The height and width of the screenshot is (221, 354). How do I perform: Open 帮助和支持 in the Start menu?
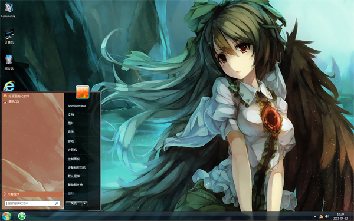pos(75,184)
